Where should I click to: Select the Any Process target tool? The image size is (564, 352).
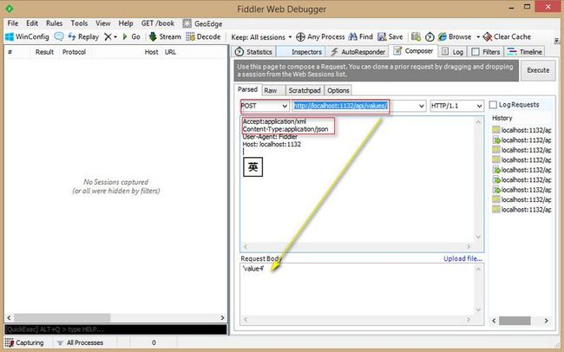pos(320,36)
